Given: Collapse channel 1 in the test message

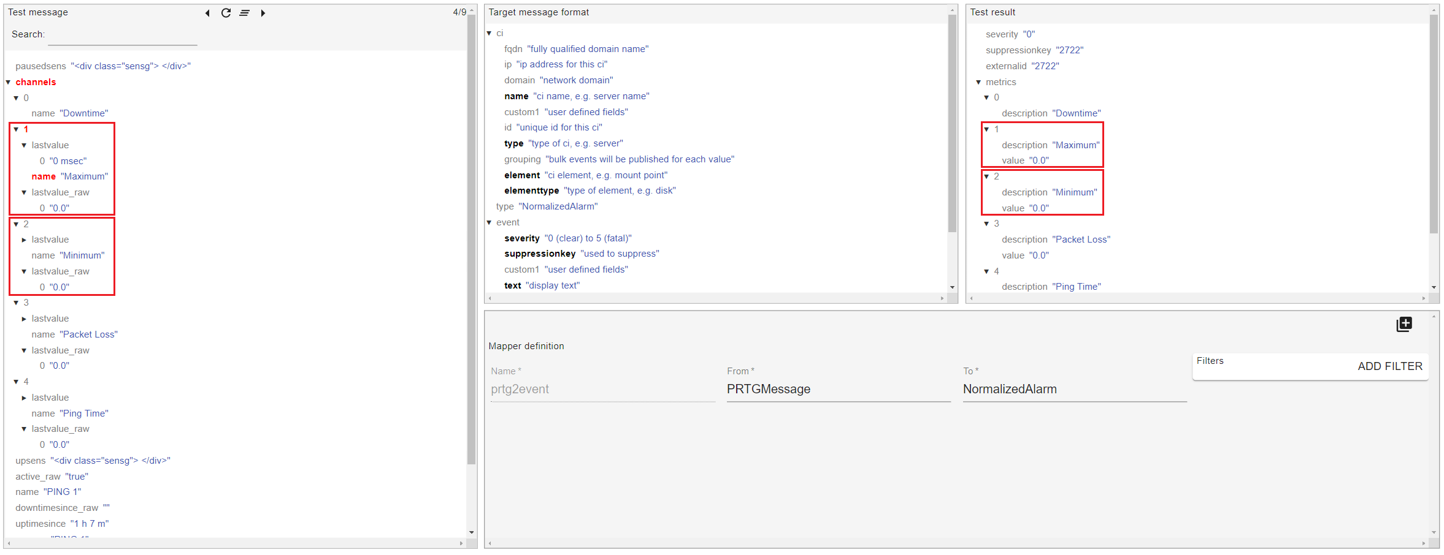Looking at the screenshot, I should point(17,129).
